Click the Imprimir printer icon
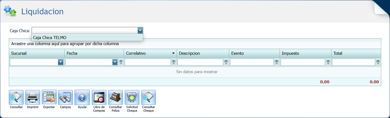390x118 pixels. (33, 97)
